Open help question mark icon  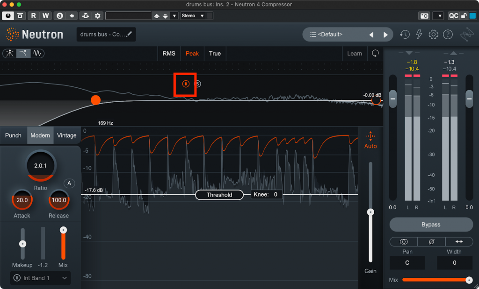tap(448, 35)
